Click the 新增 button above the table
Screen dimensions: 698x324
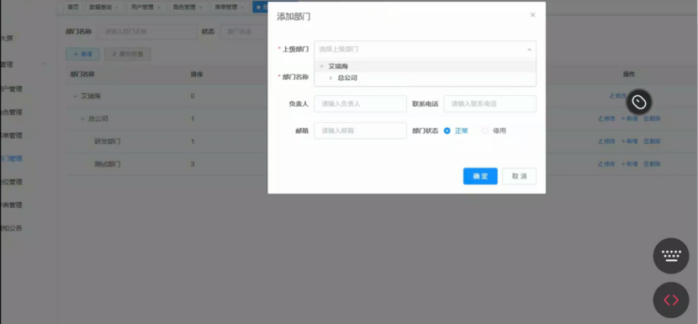pos(82,54)
